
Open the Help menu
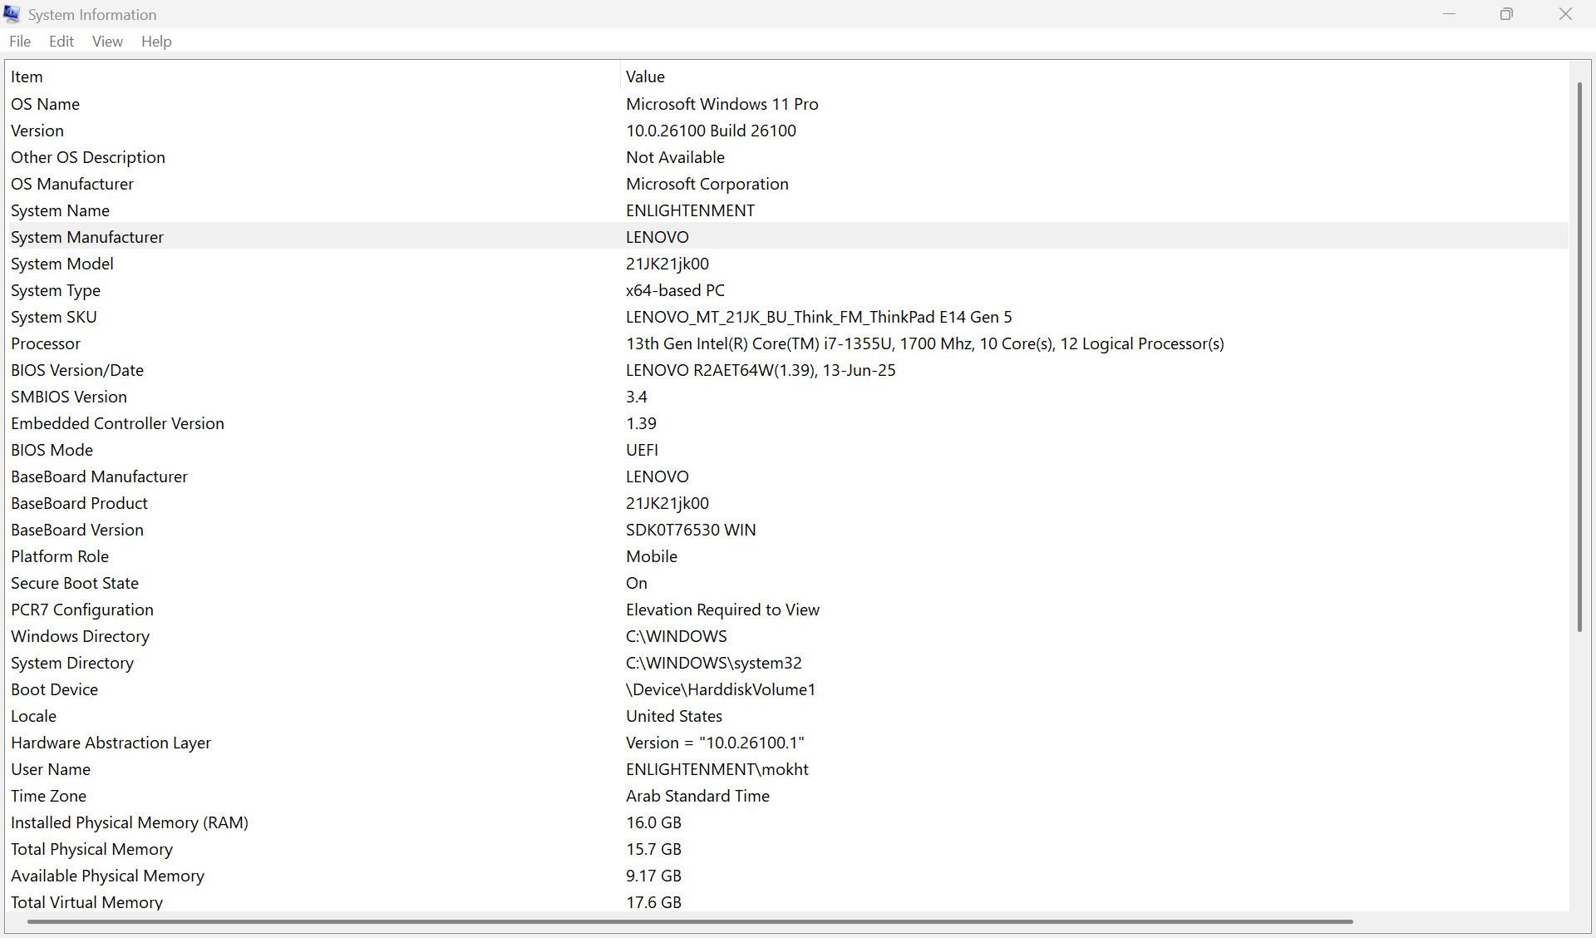coord(156,42)
